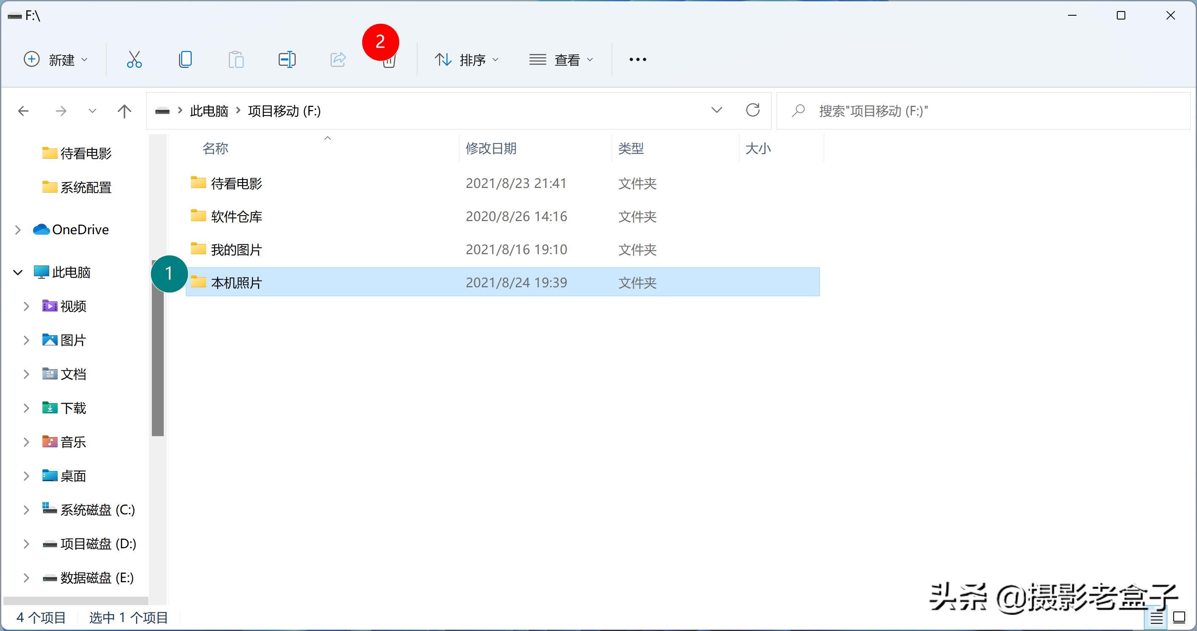The height and width of the screenshot is (631, 1197).
Task: Click the Copy icon
Action: pos(185,59)
